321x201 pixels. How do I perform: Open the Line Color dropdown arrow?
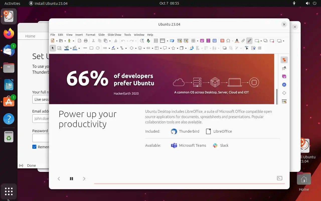(x=71, y=48)
